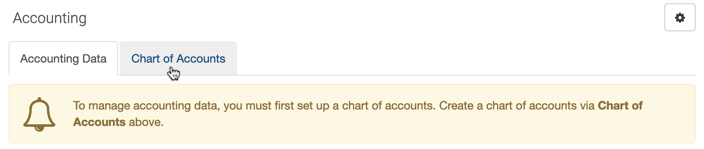Open accounting settings via cog icon
The width and height of the screenshot is (704, 149).
pyautogui.click(x=680, y=18)
